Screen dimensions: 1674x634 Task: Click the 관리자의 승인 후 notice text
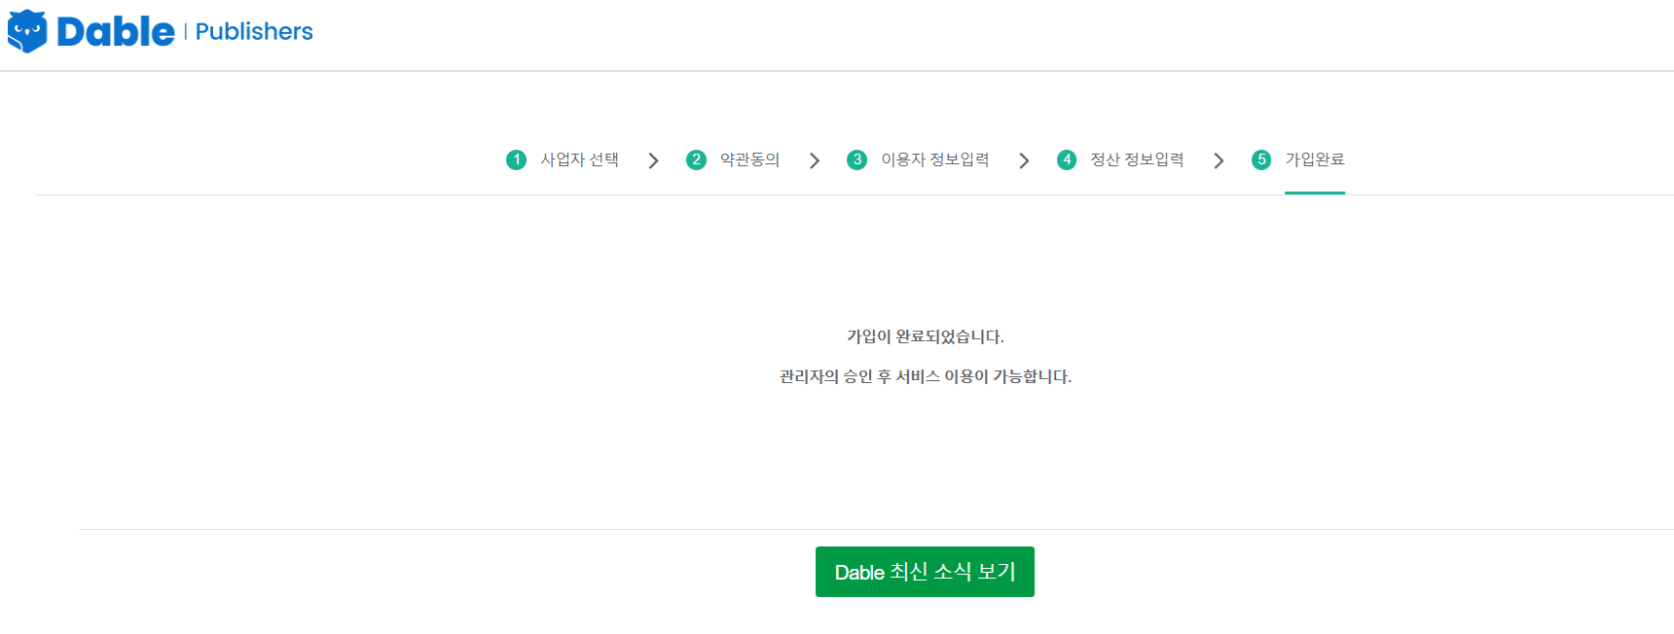[925, 376]
